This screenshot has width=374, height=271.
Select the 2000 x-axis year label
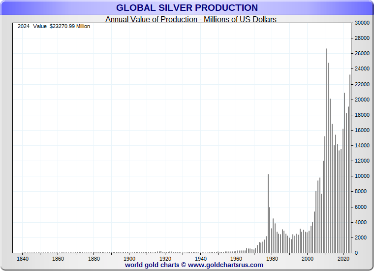[308, 259]
